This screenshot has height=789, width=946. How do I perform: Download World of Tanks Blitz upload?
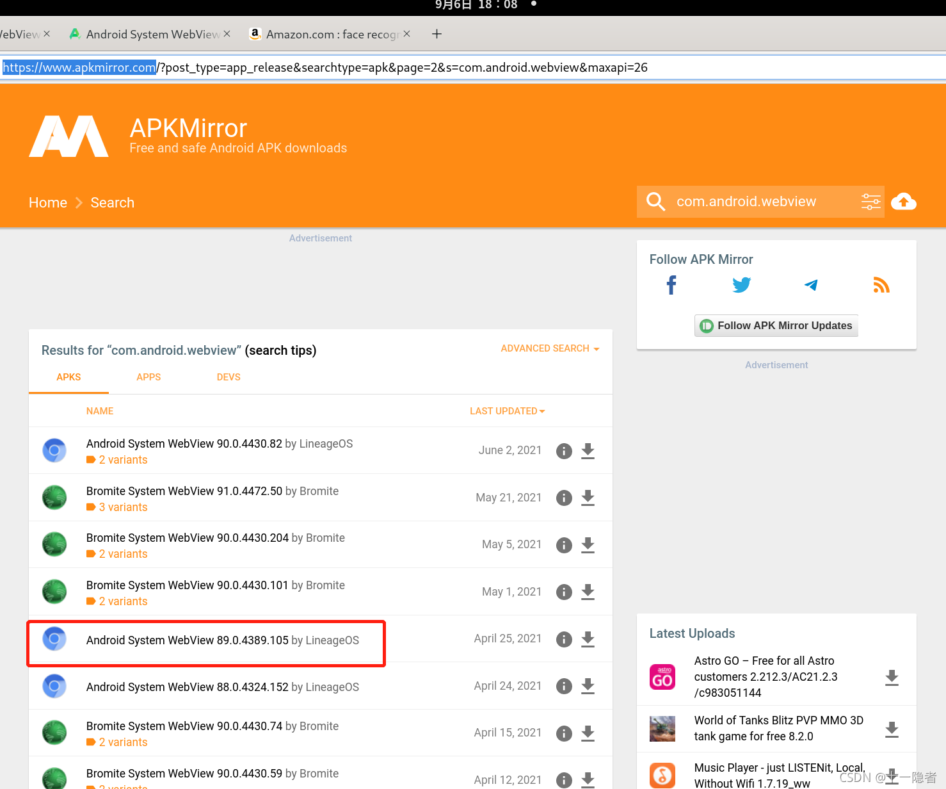tap(892, 729)
